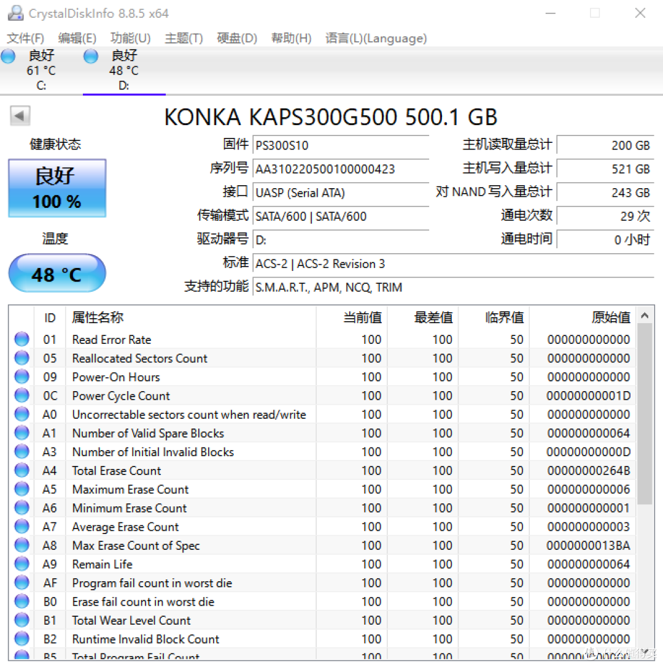Click the drive title KONKA KAPS300G500 500.1 GB
The width and height of the screenshot is (663, 667).
(x=331, y=117)
